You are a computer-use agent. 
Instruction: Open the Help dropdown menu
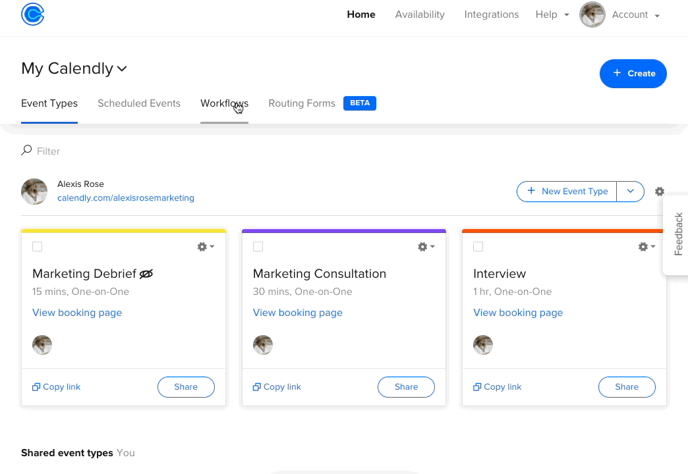pos(552,14)
